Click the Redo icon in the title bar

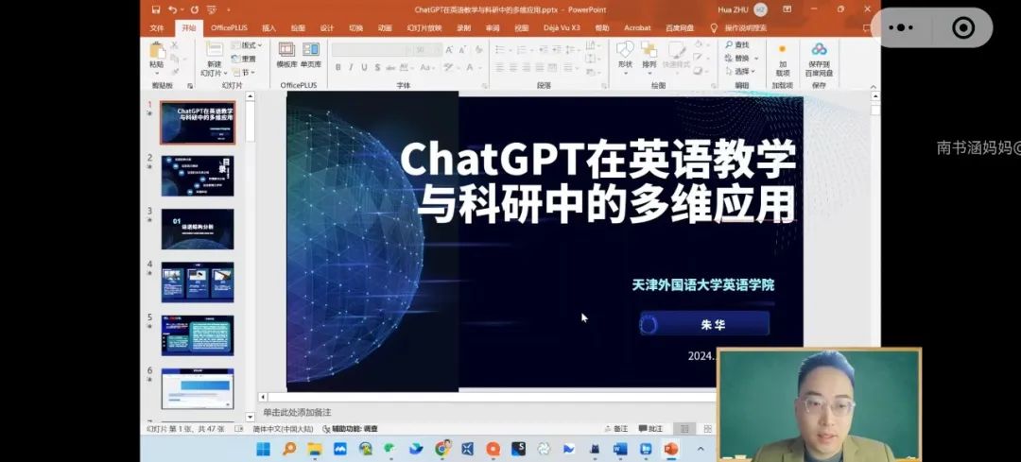pyautogui.click(x=194, y=9)
